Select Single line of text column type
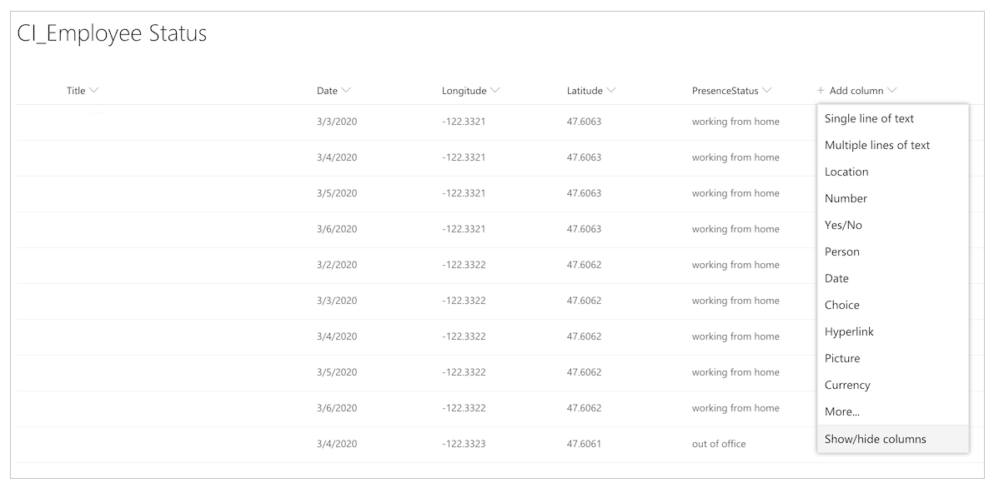Screen dimensions: 994x488 (x=870, y=118)
